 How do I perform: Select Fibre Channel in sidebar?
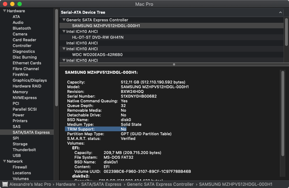pos(26,69)
